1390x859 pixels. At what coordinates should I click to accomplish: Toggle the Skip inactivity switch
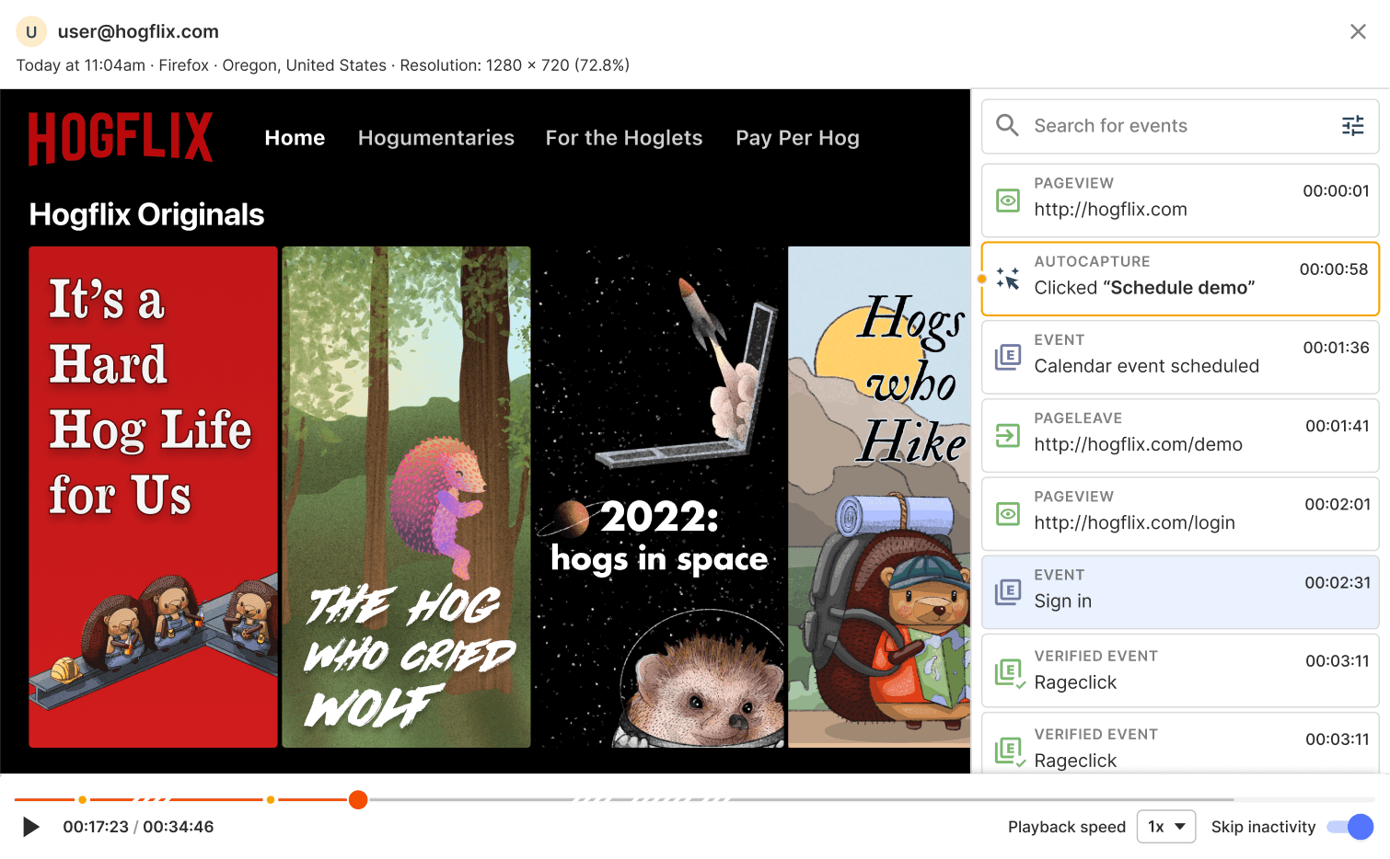coord(1349,827)
